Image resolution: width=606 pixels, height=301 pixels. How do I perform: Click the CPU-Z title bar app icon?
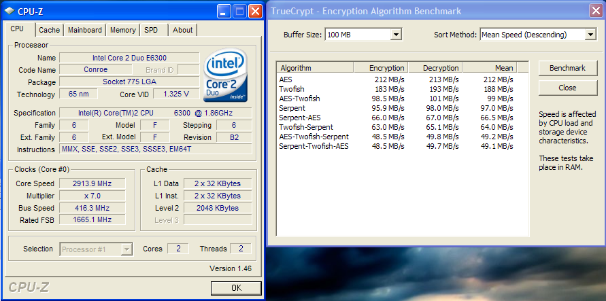(10, 11)
